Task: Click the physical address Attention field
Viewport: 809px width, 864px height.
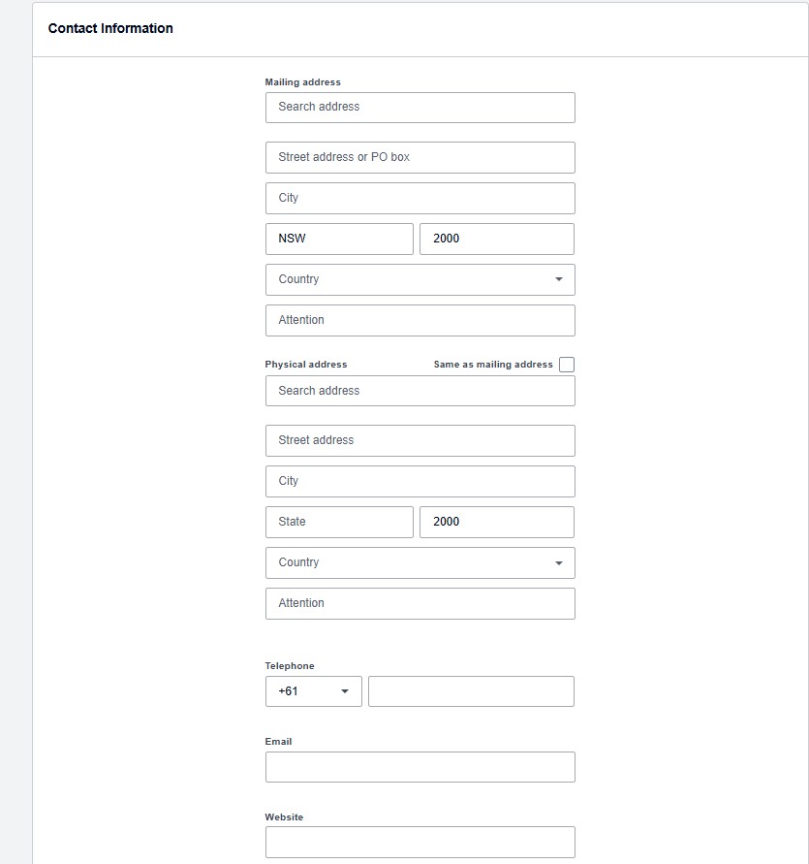Action: [x=420, y=603]
